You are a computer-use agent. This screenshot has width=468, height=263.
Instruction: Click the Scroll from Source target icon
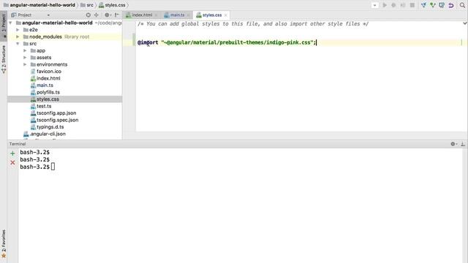pyautogui.click(x=88, y=15)
